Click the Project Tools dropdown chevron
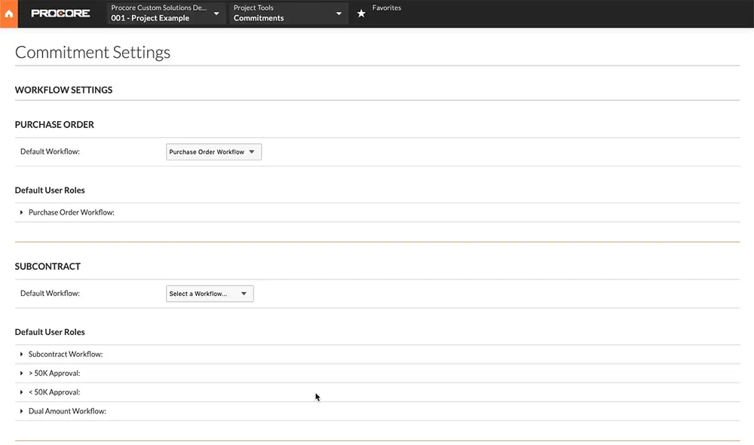This screenshot has height=445, width=754. coord(339,13)
